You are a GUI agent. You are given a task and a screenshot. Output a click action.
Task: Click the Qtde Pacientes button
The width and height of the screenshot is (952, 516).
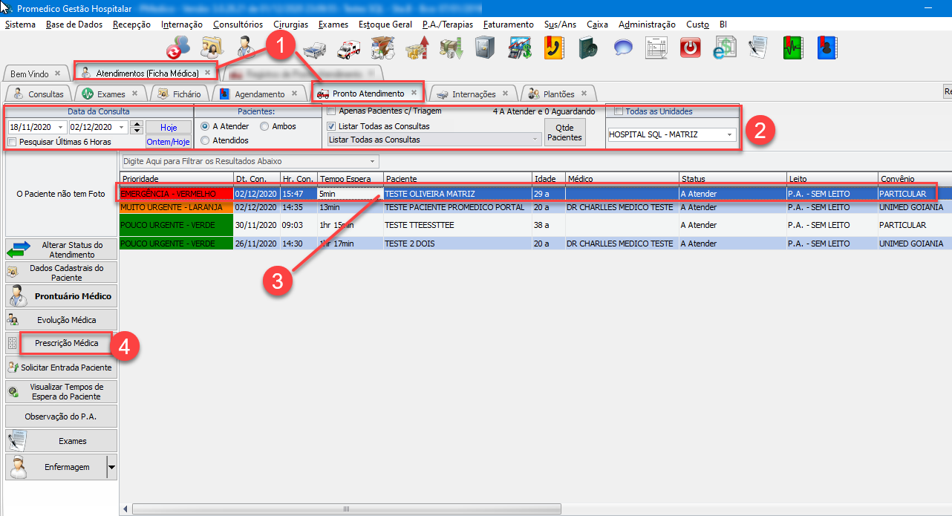(565, 132)
